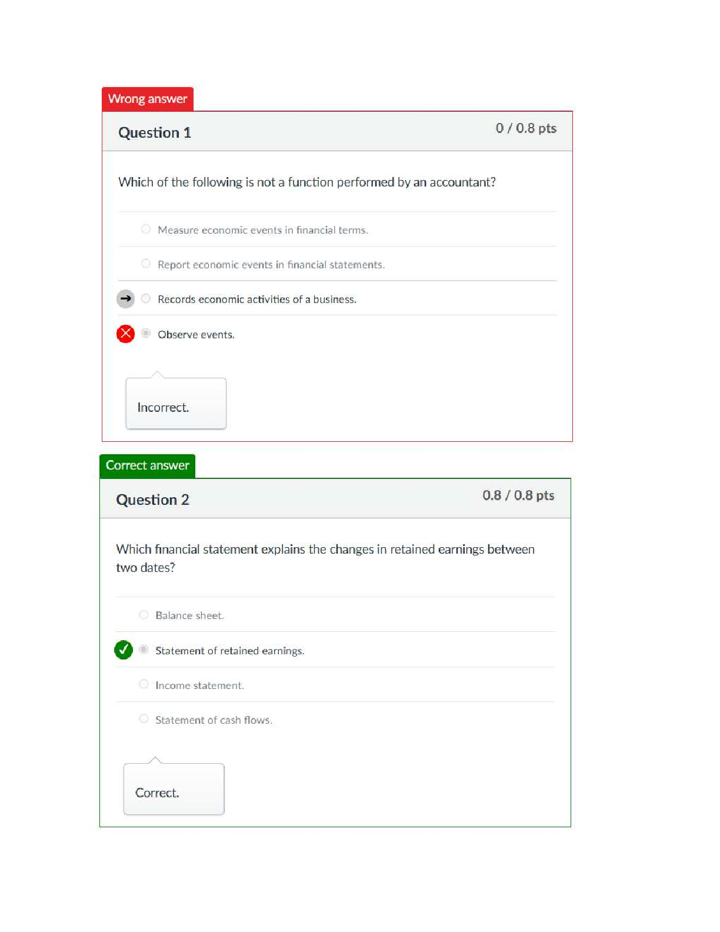Click the retained earnings question text
Viewport: 720px width, 932px height.
325,558
